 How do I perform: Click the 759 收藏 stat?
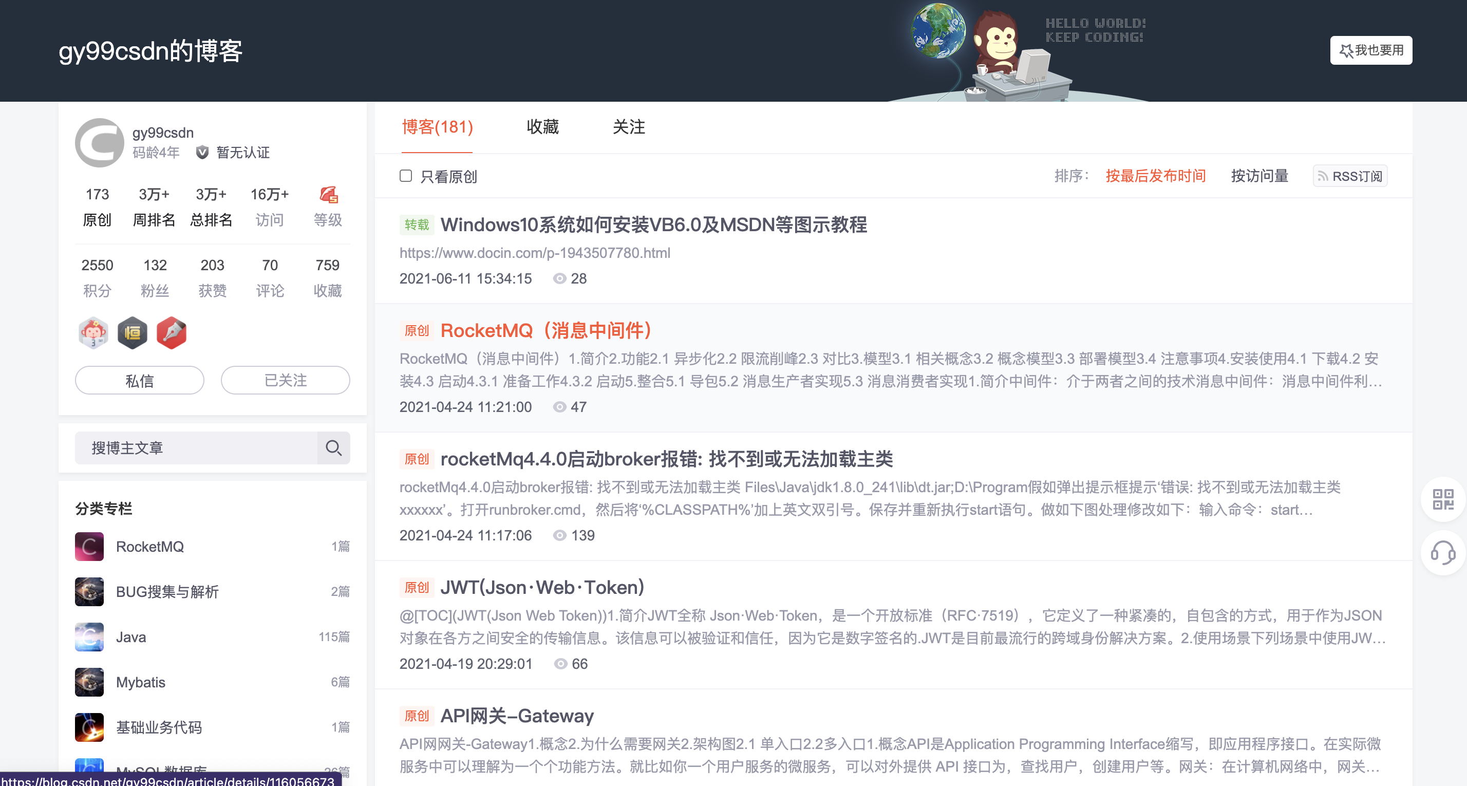(x=328, y=278)
